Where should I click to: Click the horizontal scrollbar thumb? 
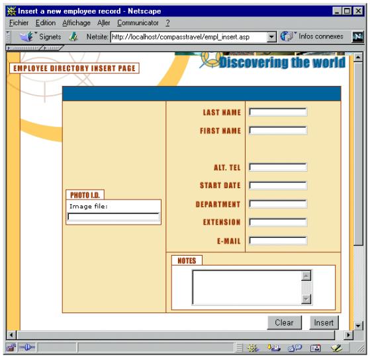pyautogui.click(x=176, y=335)
